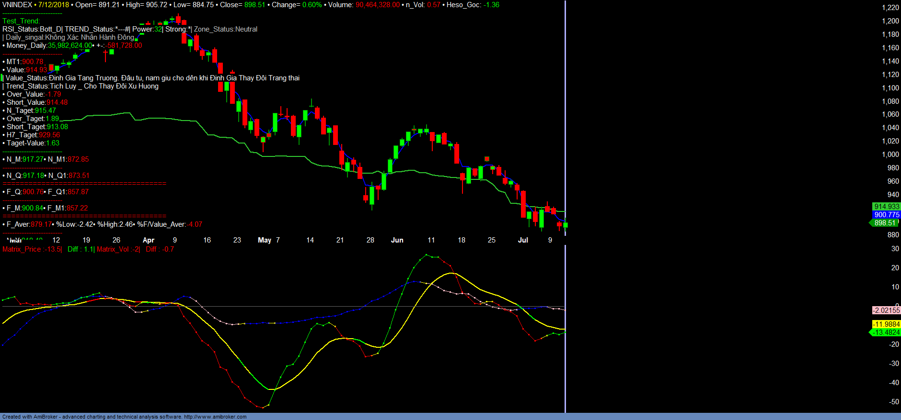Click the Trend_Status text line
Screen dimensions: 901x420
point(81,86)
